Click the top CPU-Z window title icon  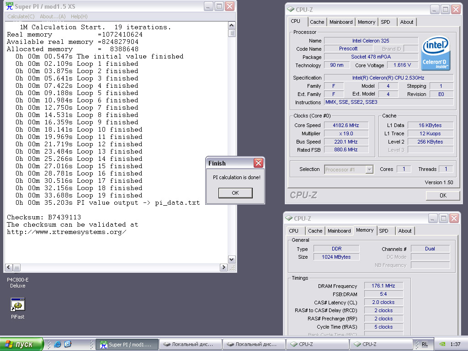(290, 10)
